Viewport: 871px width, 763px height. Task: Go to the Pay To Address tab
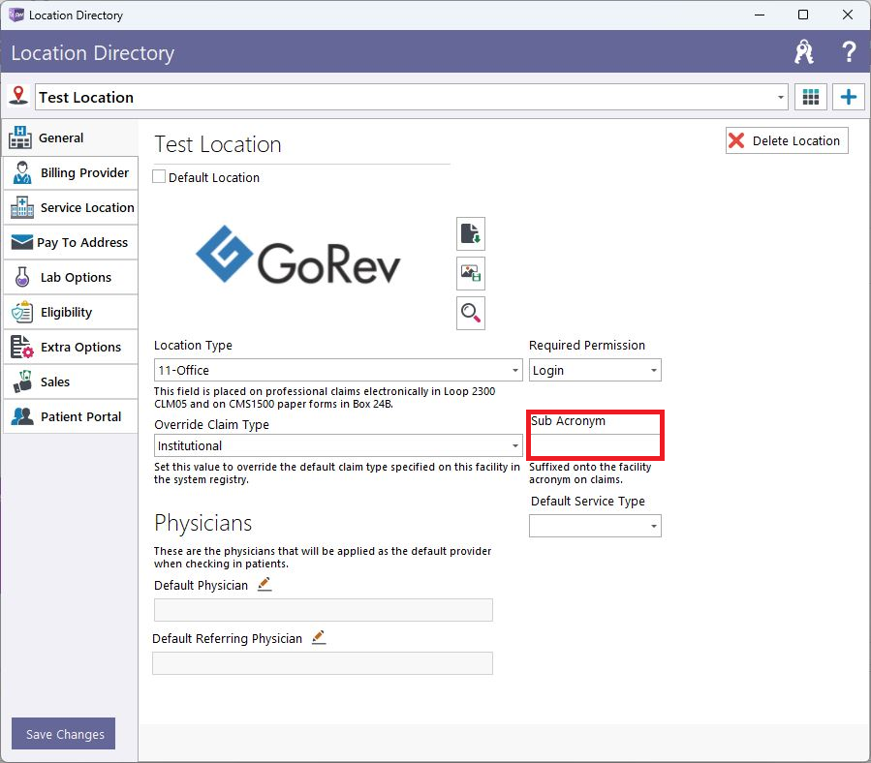[71, 243]
